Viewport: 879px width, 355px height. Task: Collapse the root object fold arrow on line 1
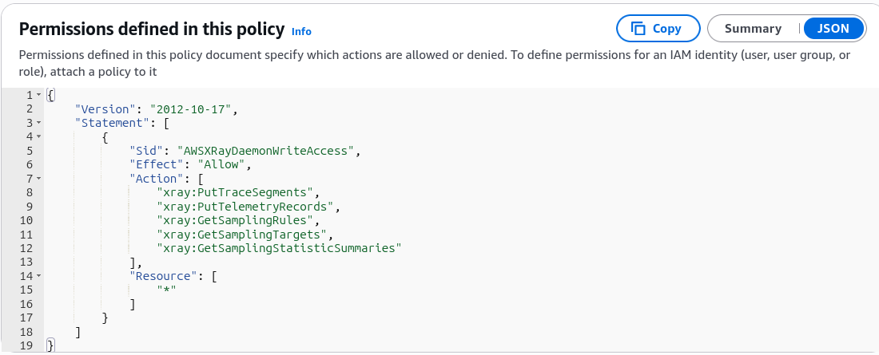click(x=38, y=95)
